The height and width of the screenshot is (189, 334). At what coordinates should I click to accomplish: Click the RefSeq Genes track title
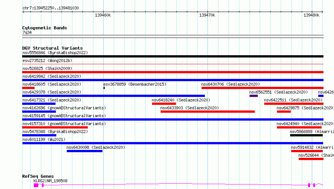(x=38, y=177)
